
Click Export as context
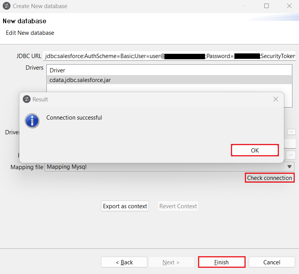pos(125,206)
